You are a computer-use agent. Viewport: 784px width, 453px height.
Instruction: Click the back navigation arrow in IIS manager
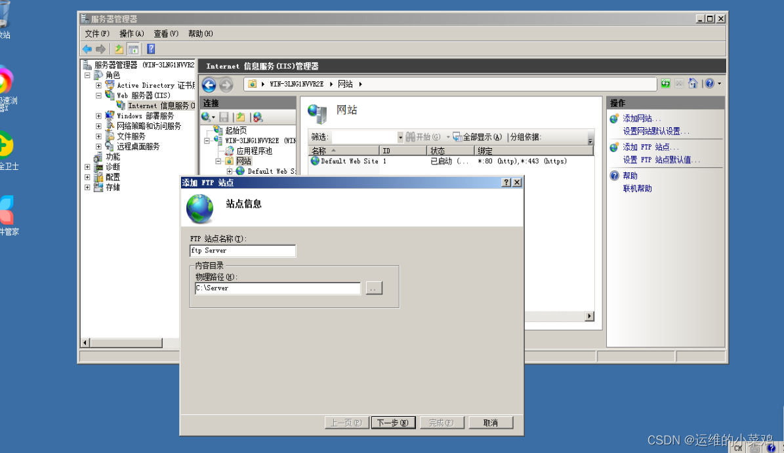(x=209, y=85)
